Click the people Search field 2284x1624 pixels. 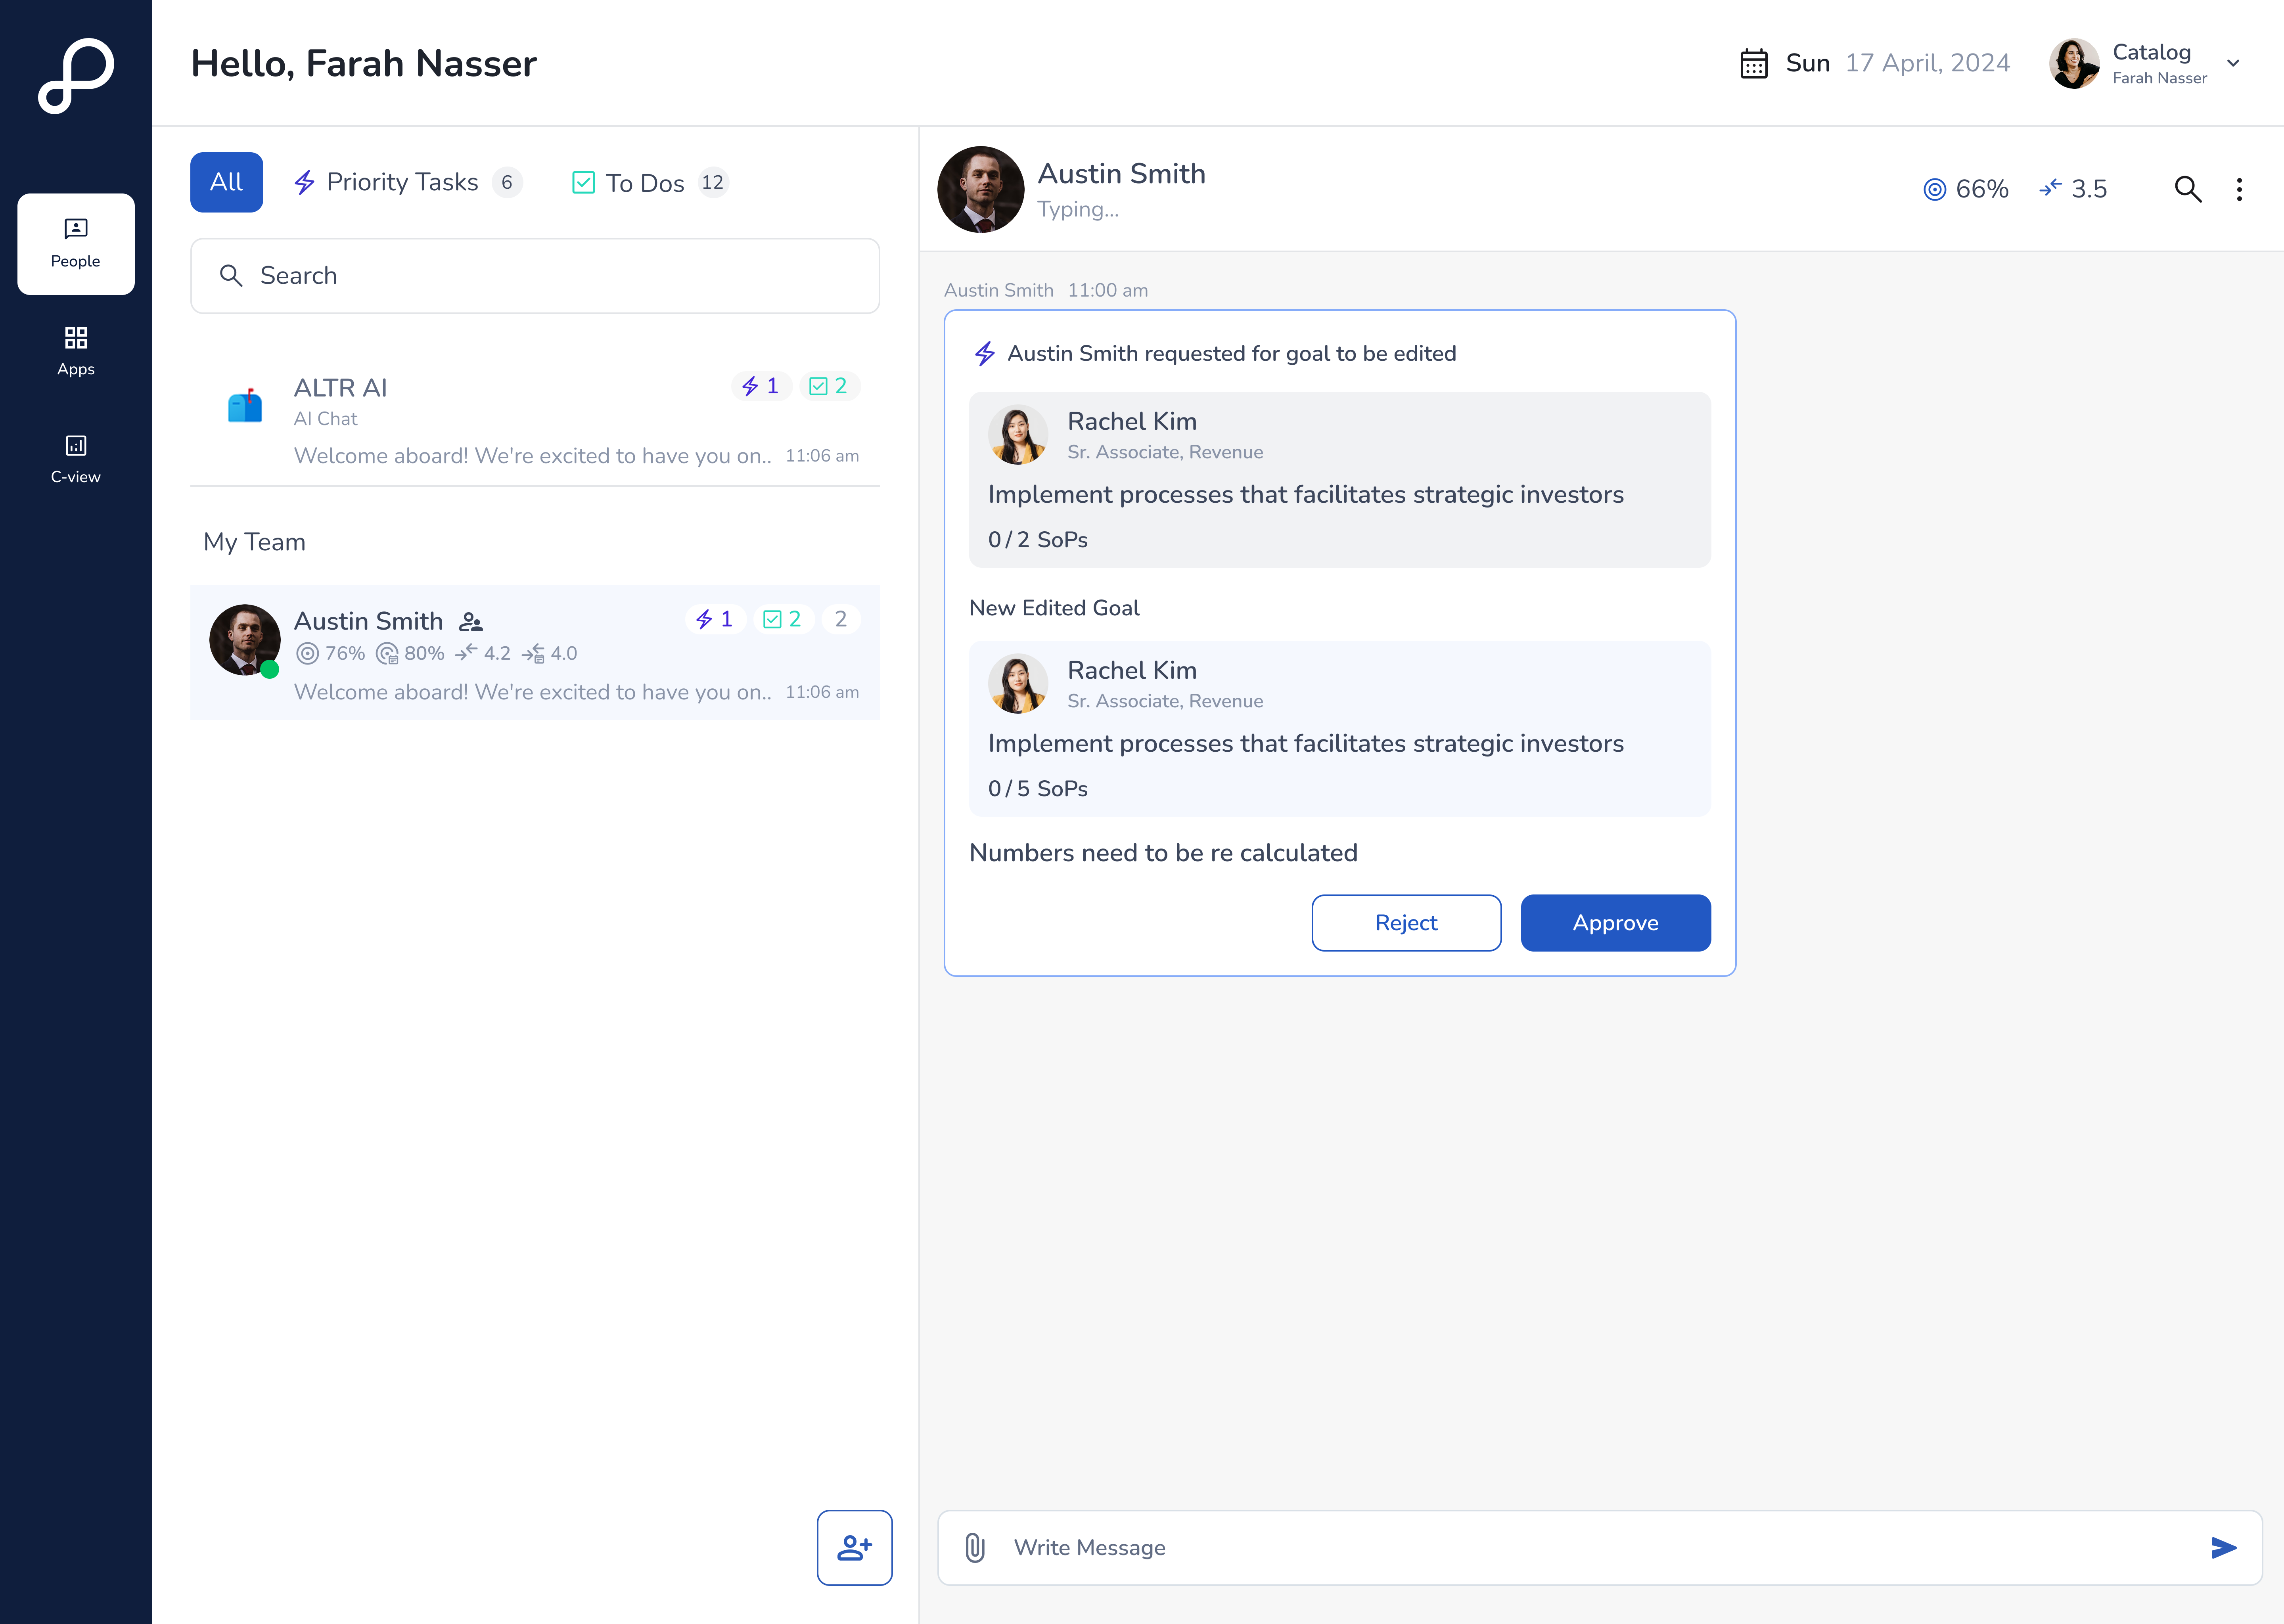(535, 275)
